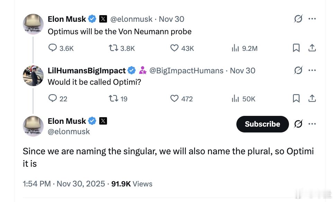The image size is (335, 202).
Task: Repost the Optimus Von Neumann probe post
Action: point(114,48)
